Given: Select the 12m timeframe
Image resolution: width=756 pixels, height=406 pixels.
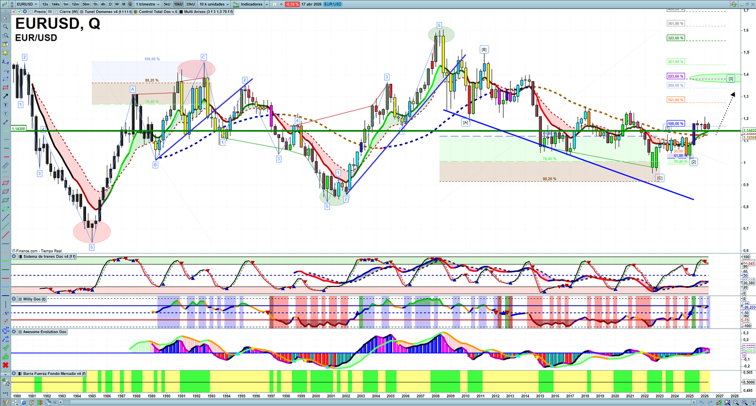Looking at the screenshot, I should [75, 4].
